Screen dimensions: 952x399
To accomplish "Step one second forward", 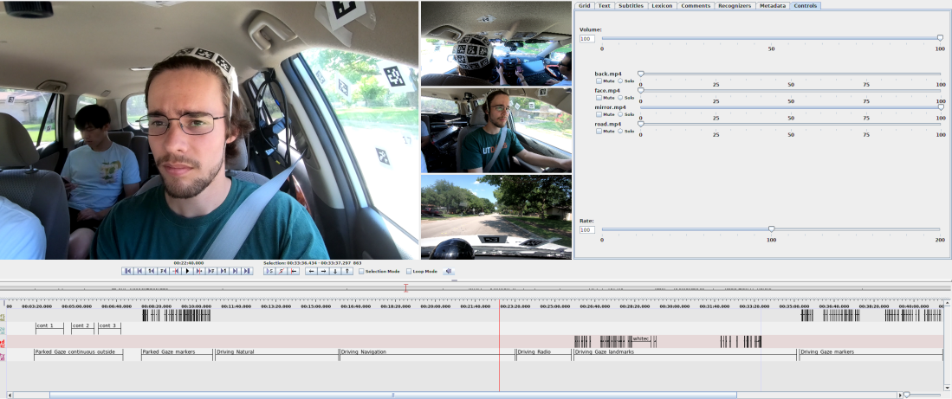I will pyautogui.click(x=223, y=271).
